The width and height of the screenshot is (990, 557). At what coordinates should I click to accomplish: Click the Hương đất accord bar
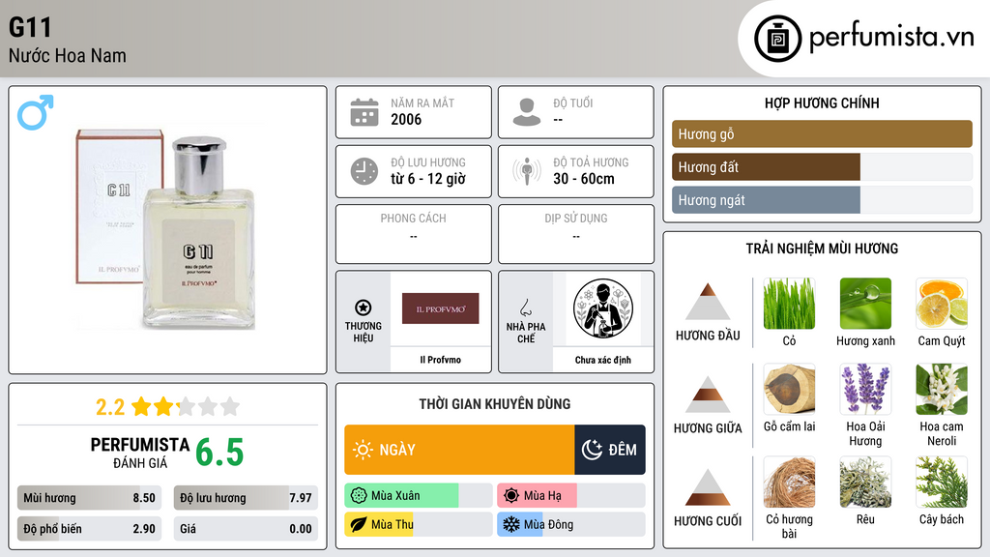[x=822, y=166]
